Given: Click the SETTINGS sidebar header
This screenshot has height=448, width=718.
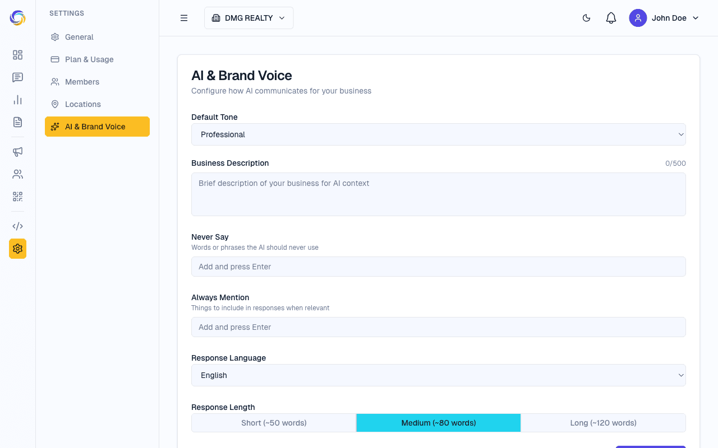Looking at the screenshot, I should [x=67, y=13].
